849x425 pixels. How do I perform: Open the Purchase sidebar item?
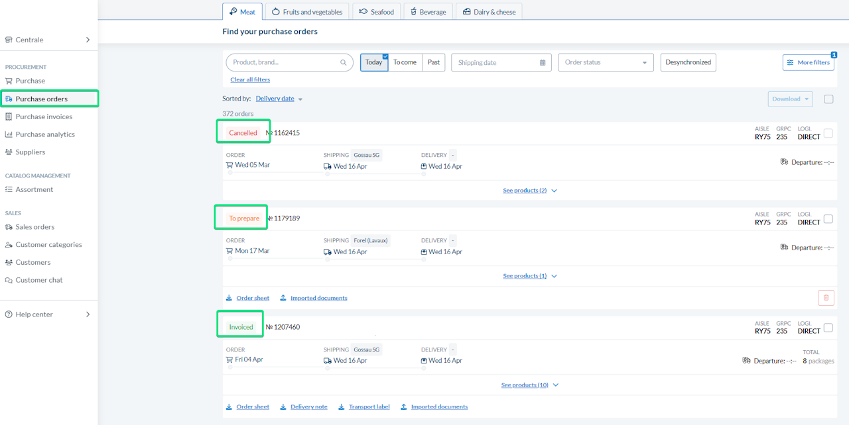[x=31, y=81]
